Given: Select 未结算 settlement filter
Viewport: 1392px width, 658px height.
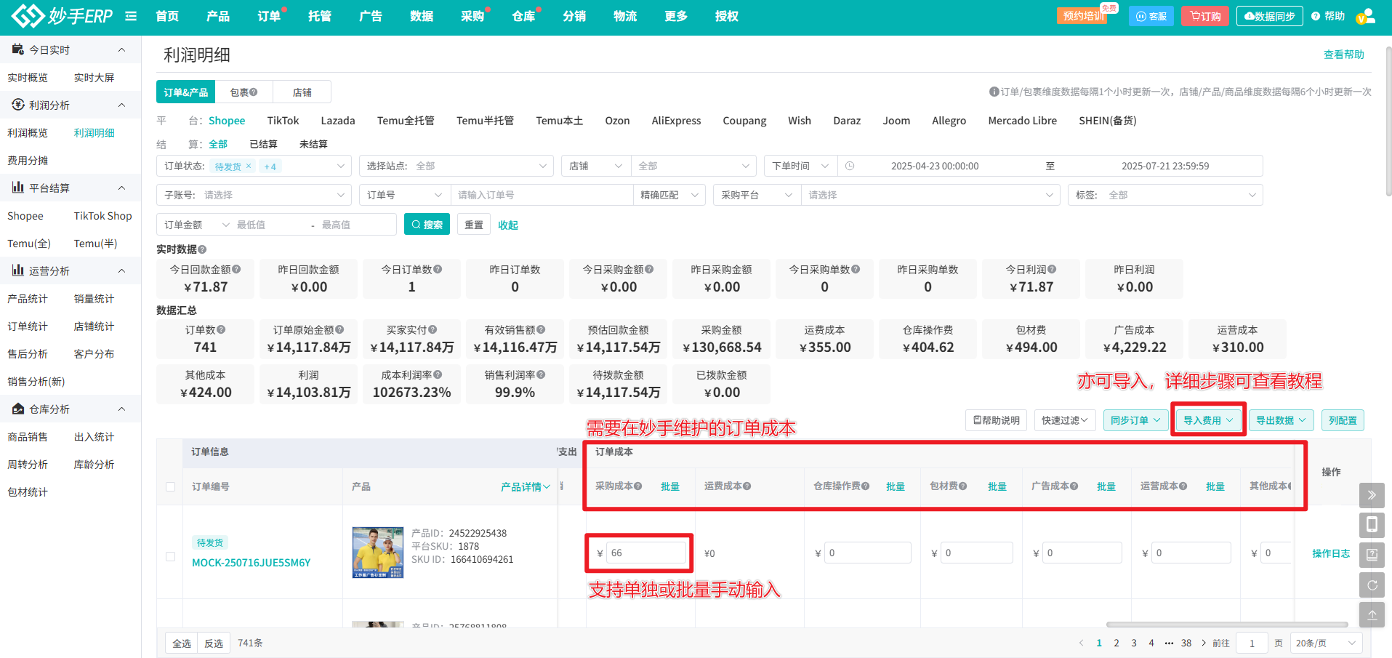Looking at the screenshot, I should 313,144.
